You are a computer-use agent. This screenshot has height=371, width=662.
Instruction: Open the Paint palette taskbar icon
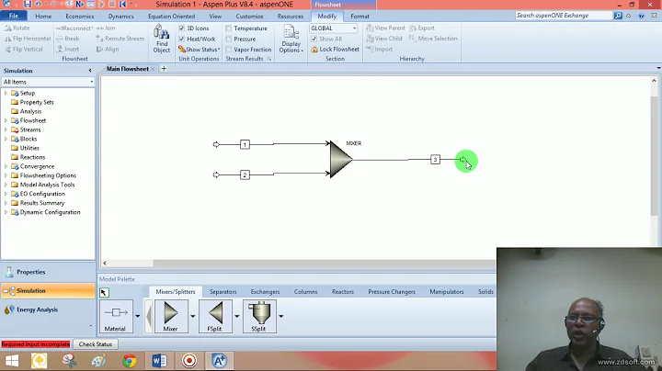[x=99, y=361]
